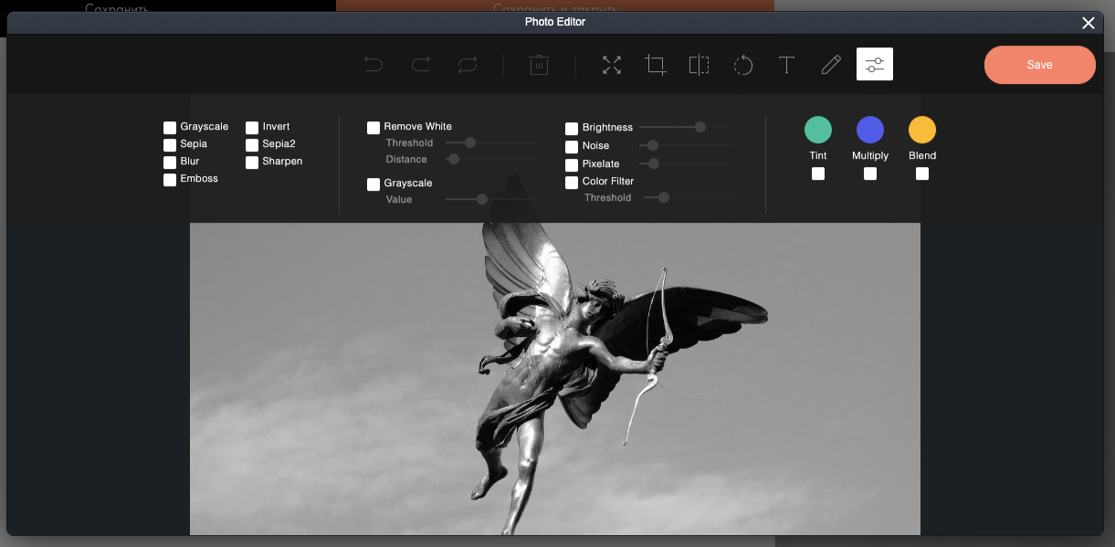Click the Photo Editor title text
1115x547 pixels.
tap(555, 22)
